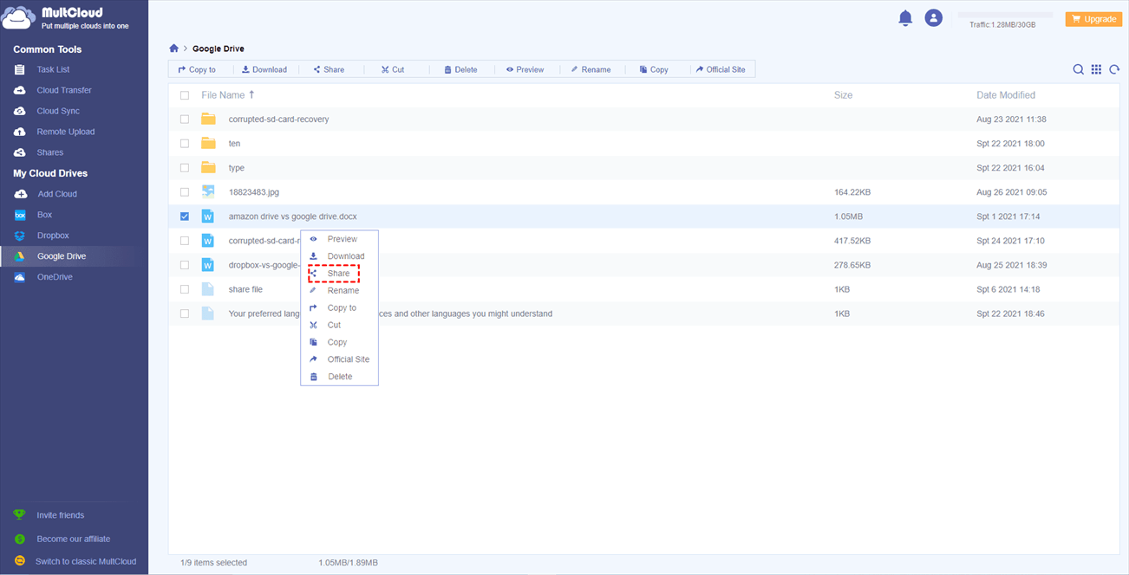
Task: Click the orange Upgrade button
Action: point(1093,19)
